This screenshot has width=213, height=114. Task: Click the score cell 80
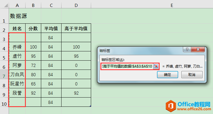[33, 74]
